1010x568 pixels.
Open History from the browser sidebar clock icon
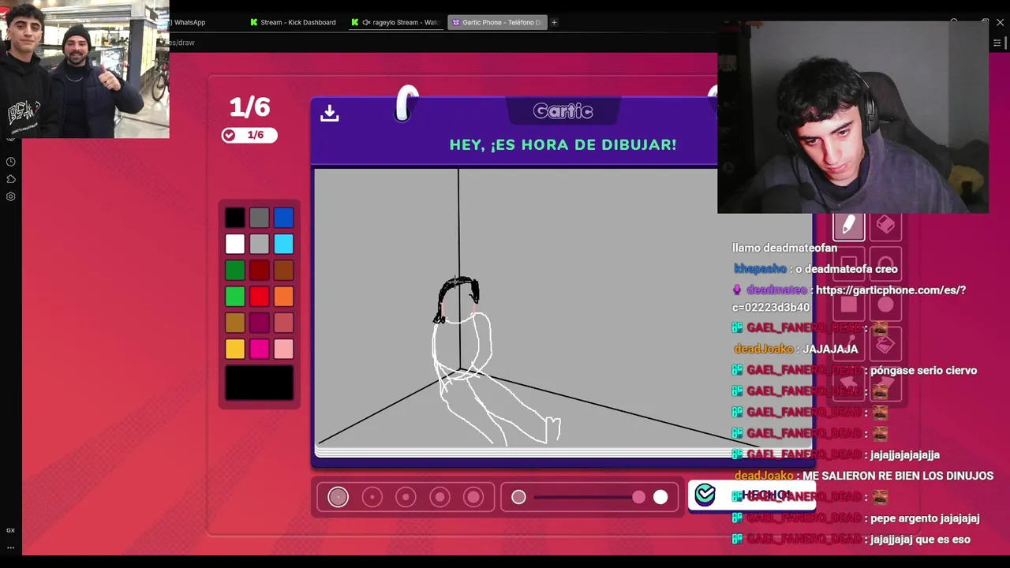pyautogui.click(x=11, y=162)
